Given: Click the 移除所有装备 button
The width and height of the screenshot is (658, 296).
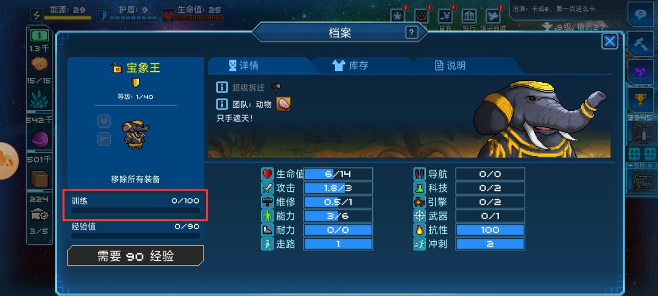Looking at the screenshot, I should (135, 180).
